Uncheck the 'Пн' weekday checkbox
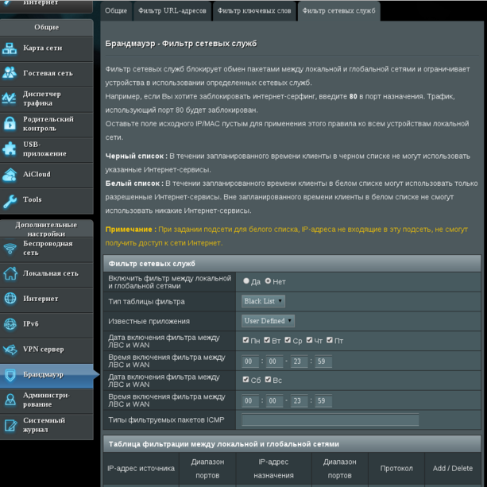 246,340
